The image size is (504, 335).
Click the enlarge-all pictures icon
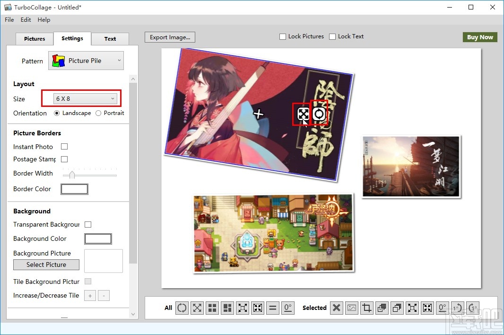coord(242,308)
